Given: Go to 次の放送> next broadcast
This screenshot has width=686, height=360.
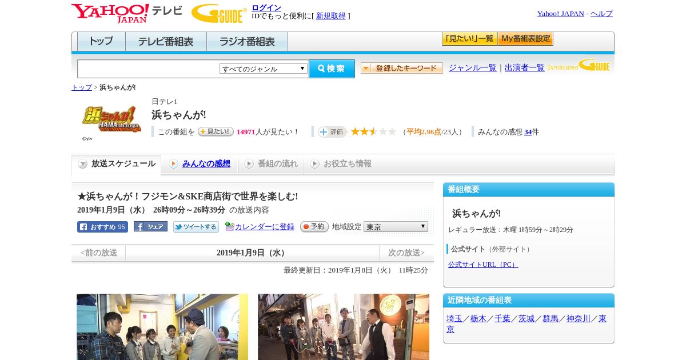Looking at the screenshot, I should (406, 253).
